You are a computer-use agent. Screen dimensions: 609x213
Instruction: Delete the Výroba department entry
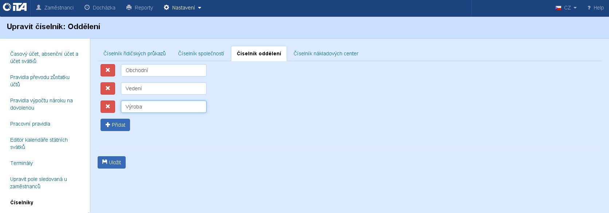point(108,107)
